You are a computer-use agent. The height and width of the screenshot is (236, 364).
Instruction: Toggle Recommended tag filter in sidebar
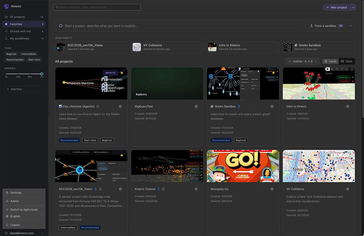15,60
